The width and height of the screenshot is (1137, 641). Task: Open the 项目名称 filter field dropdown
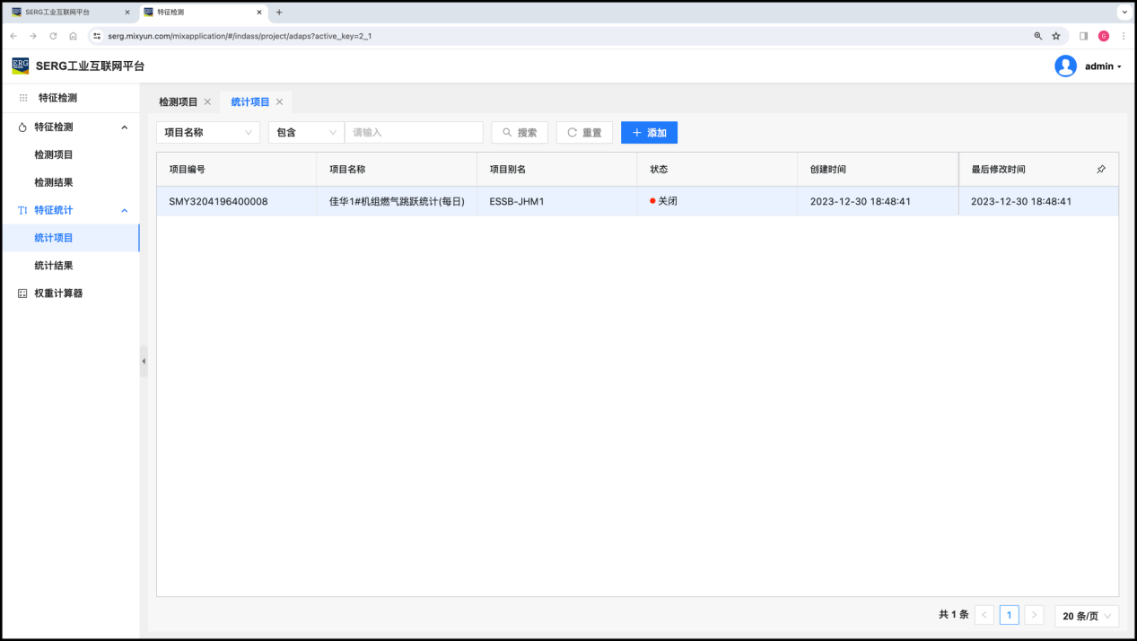pos(208,133)
